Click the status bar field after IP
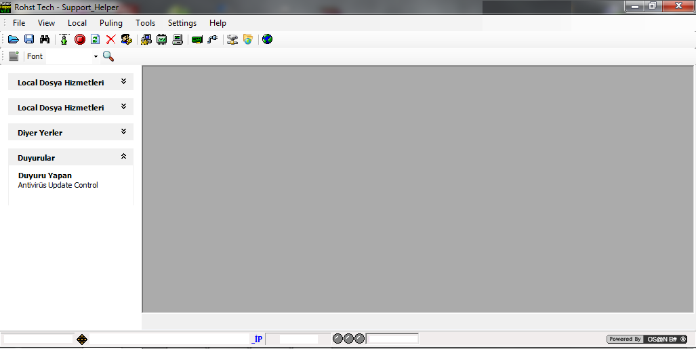Viewport: 696px width, 349px height. [x=298, y=340]
